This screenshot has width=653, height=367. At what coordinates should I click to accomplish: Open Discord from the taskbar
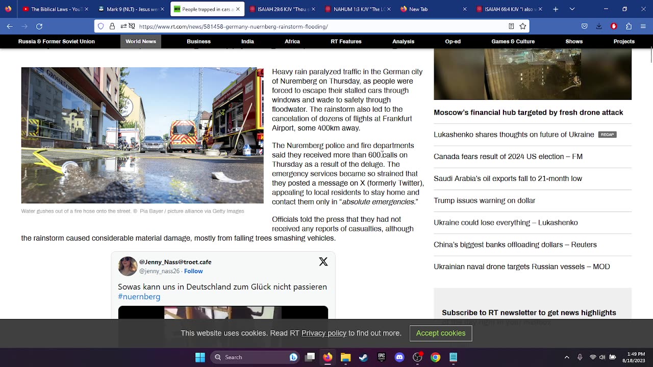point(399,357)
